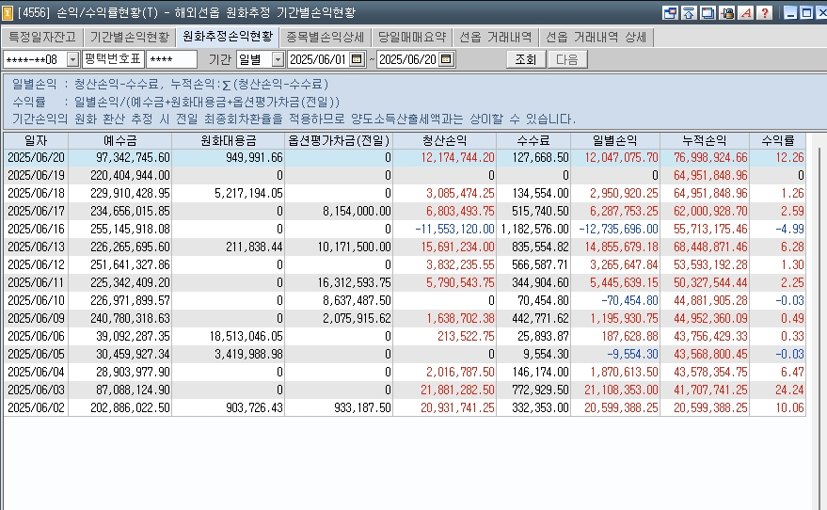The width and height of the screenshot is (827, 510).
Task: Click the always-on-top arrow icon
Action: [689, 12]
